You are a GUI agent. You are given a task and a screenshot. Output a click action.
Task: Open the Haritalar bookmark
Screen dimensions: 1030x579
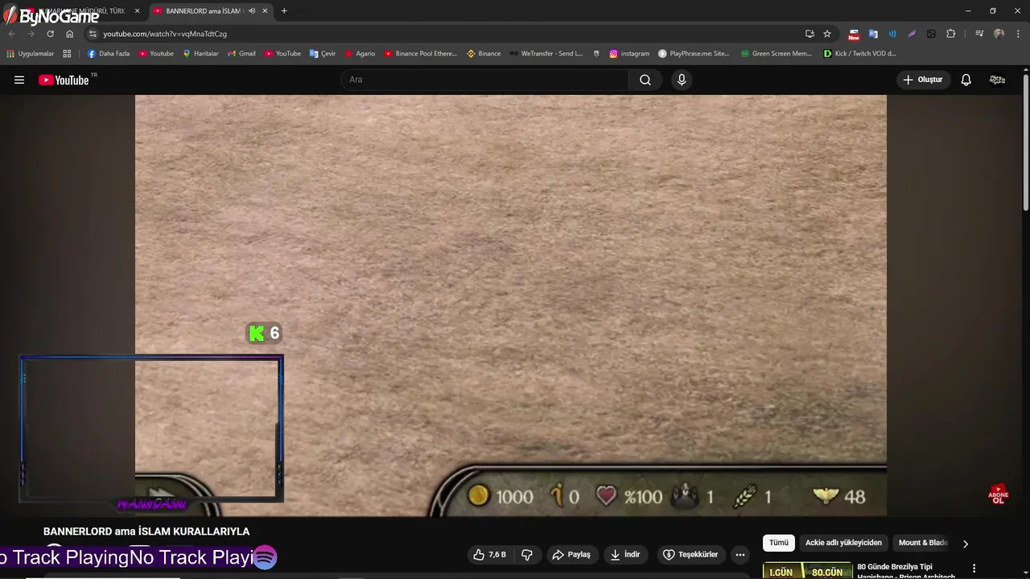point(201,54)
